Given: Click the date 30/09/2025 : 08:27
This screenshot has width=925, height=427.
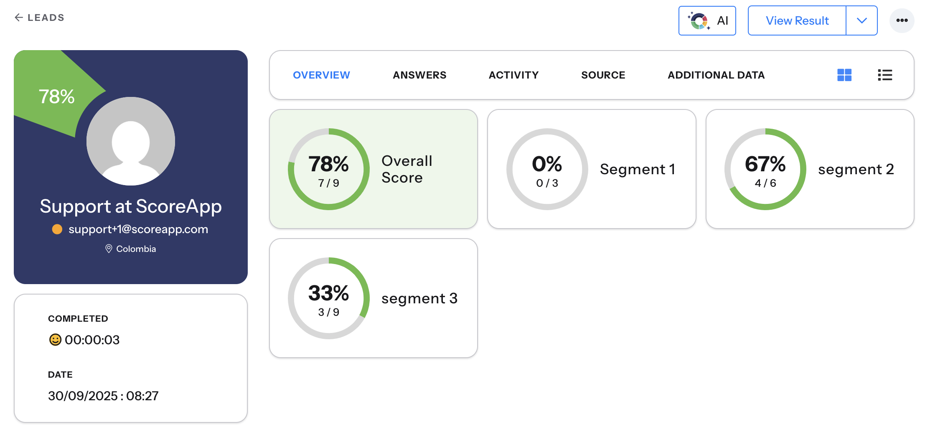Looking at the screenshot, I should [x=103, y=396].
